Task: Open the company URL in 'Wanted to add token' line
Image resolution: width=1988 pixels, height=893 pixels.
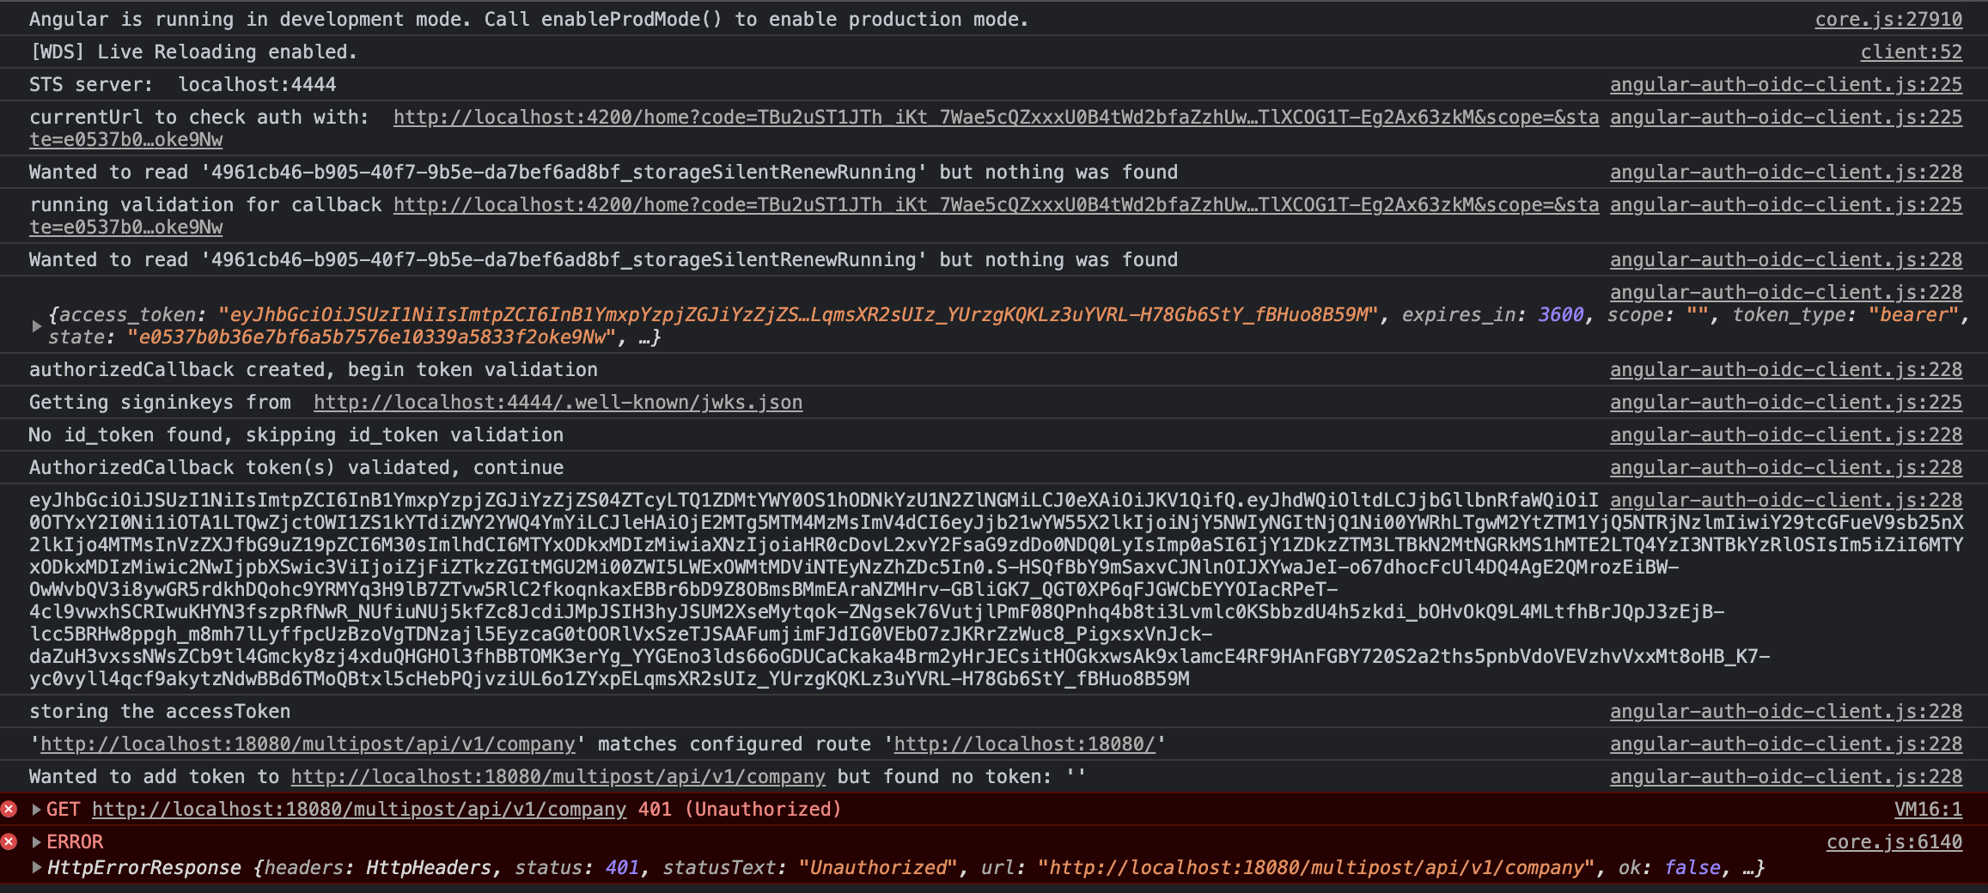Action: pyautogui.click(x=558, y=776)
